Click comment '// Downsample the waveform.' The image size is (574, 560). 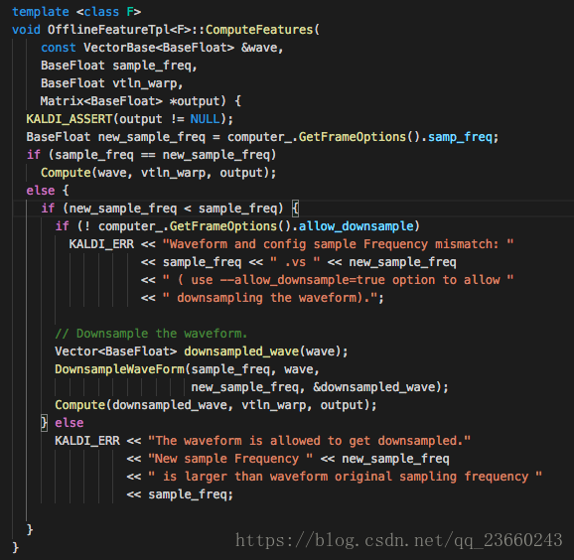(x=151, y=334)
